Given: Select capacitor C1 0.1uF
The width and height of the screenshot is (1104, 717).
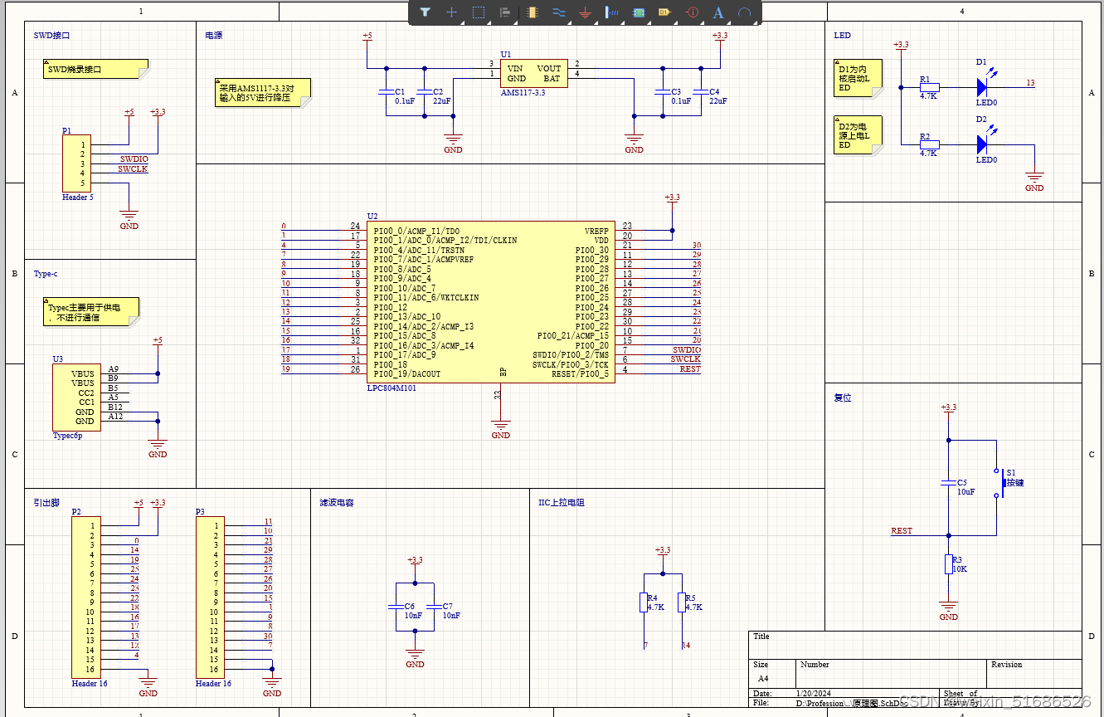Looking at the screenshot, I should [385, 90].
